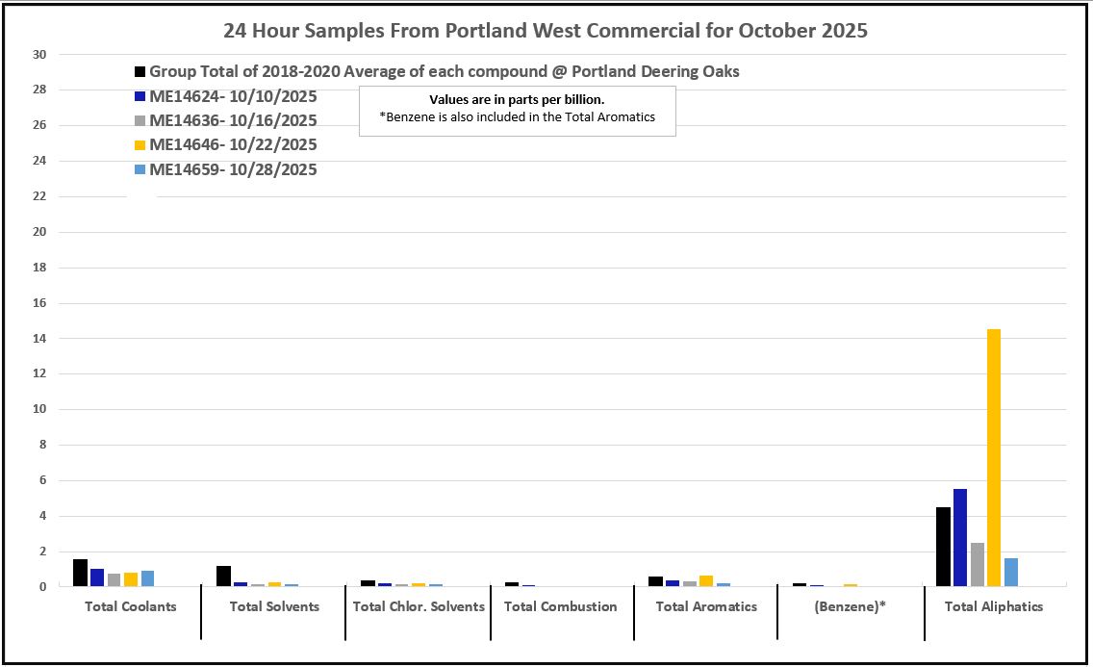Select the Total Combustion axis label
Image resolution: width=1093 pixels, height=667 pixels.
(x=561, y=607)
